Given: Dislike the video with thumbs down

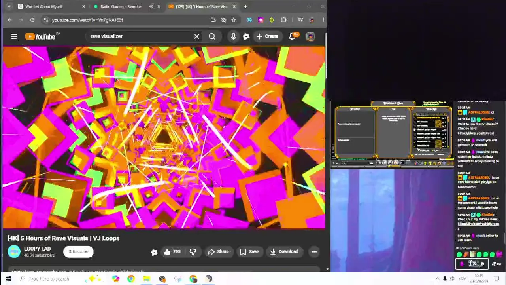Looking at the screenshot, I should click(193, 251).
